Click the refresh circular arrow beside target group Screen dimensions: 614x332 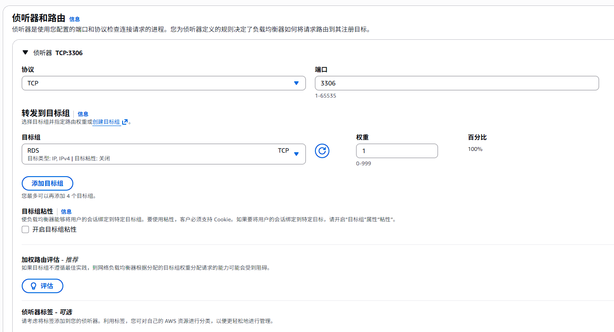tap(322, 151)
